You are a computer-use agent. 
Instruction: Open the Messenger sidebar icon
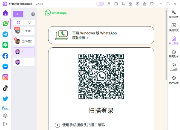(x=5, y=67)
